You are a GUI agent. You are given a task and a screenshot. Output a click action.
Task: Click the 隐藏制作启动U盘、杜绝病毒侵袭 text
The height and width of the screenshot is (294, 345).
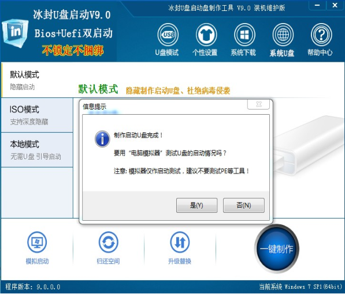[178, 91]
